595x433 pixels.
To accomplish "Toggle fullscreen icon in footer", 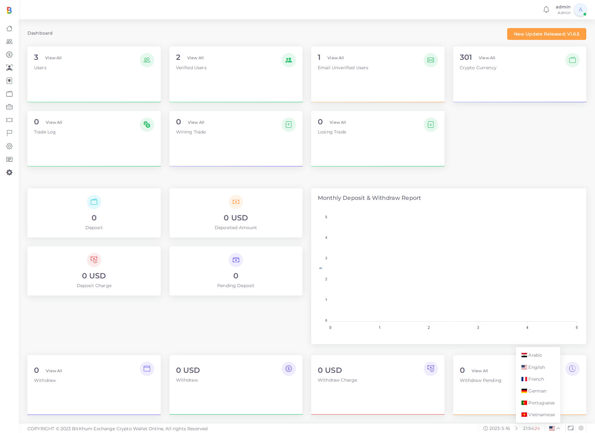I will 570,428.
